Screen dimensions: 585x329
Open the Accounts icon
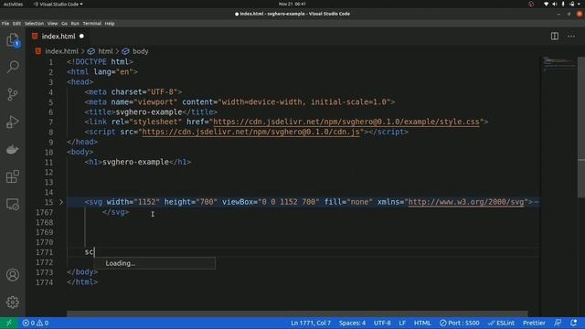click(13, 275)
